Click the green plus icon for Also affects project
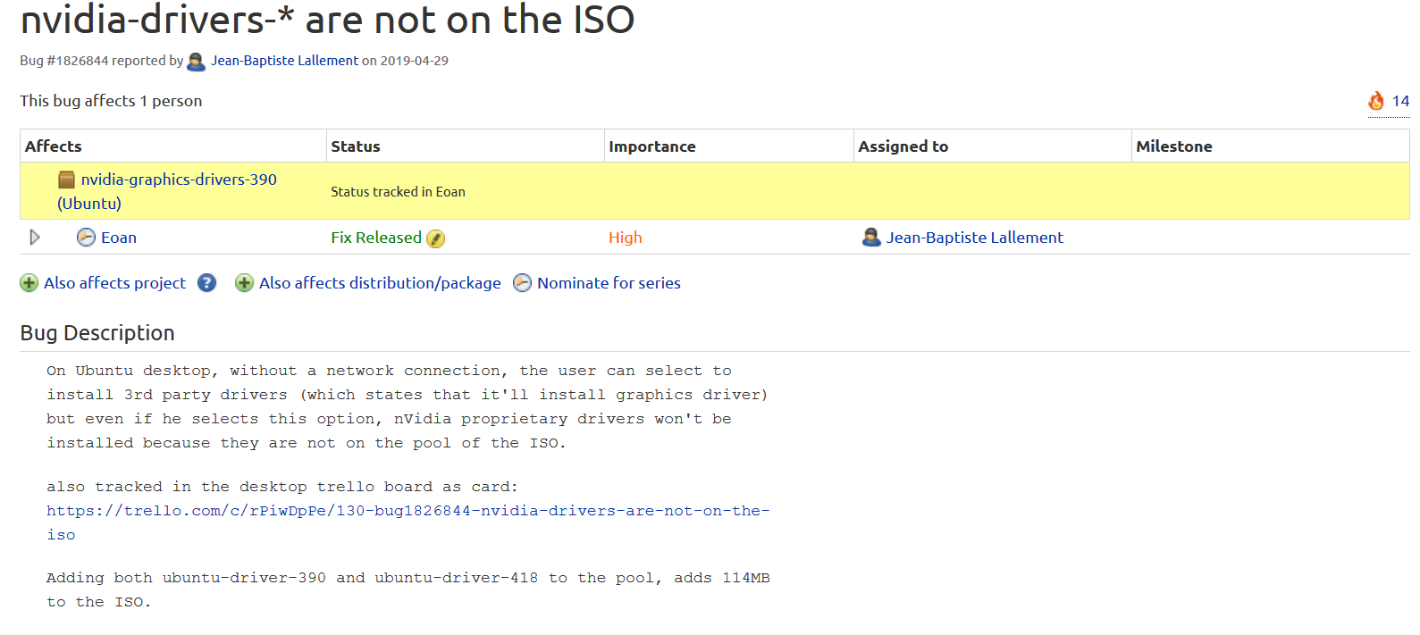This screenshot has height=635, width=1420. [29, 283]
